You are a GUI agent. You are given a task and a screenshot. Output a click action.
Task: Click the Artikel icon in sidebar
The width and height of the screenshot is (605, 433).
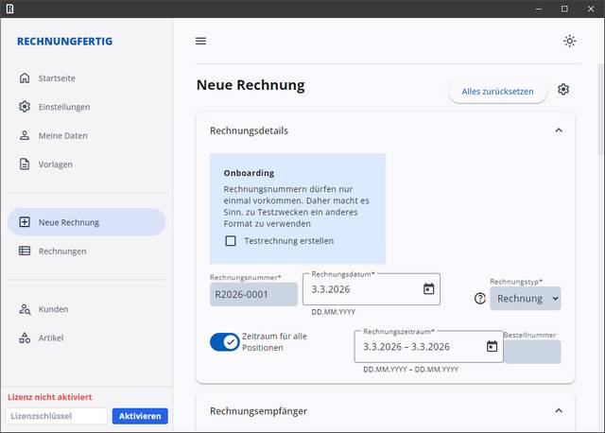coord(25,338)
